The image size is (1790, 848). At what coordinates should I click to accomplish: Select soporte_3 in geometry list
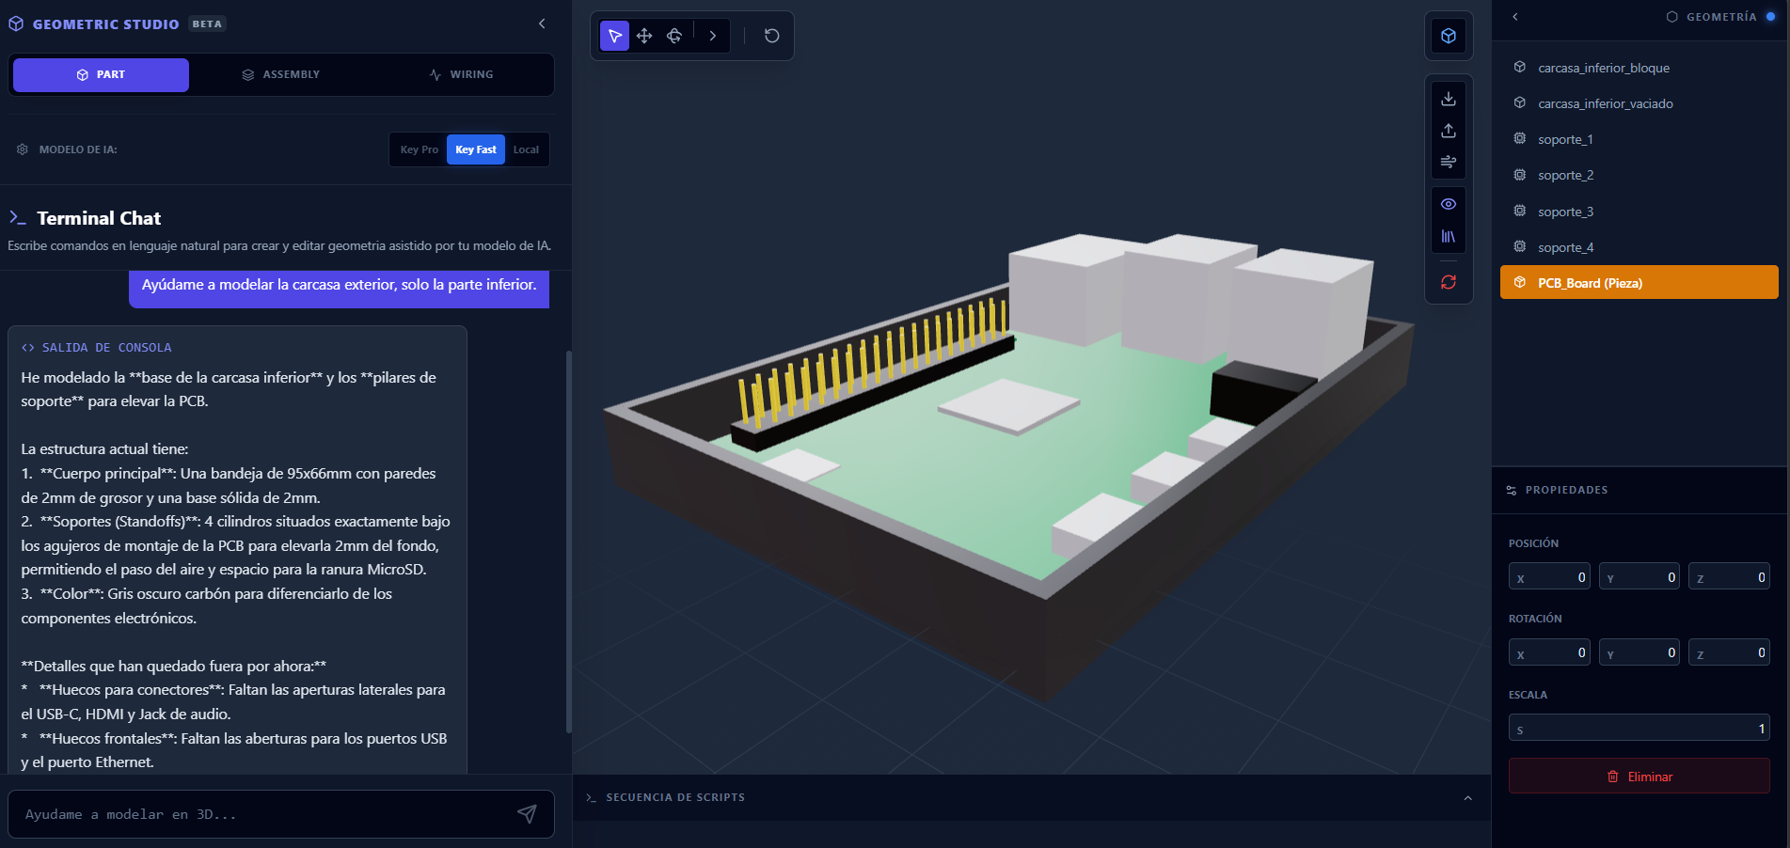click(1565, 212)
